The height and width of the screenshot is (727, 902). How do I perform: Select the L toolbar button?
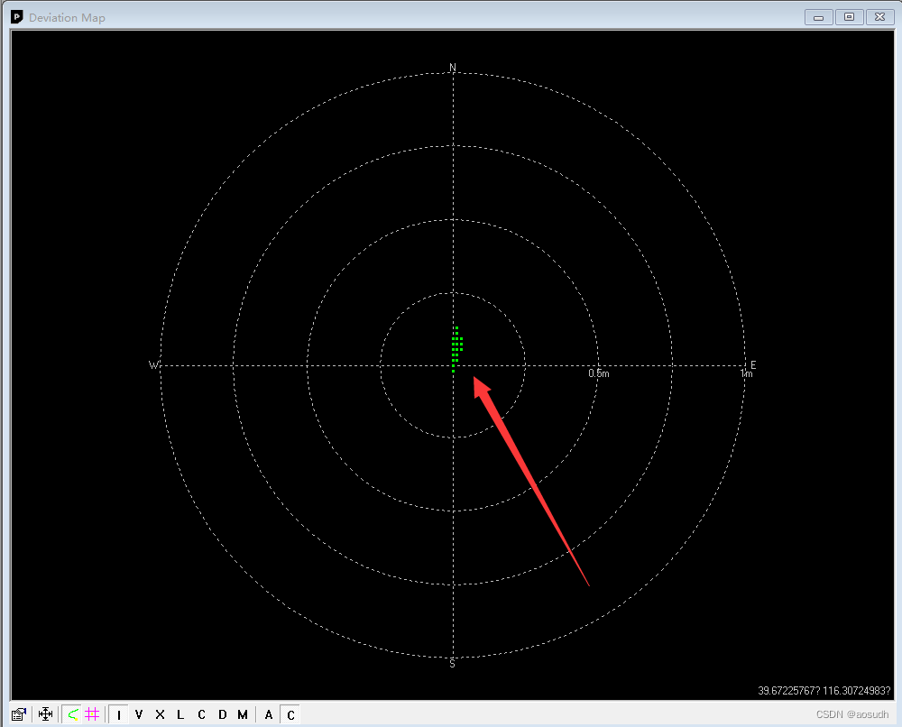pos(180,714)
